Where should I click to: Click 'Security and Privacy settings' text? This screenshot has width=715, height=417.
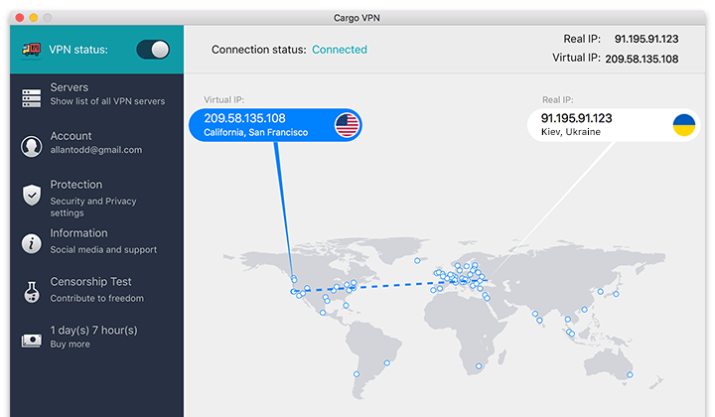[x=93, y=207]
